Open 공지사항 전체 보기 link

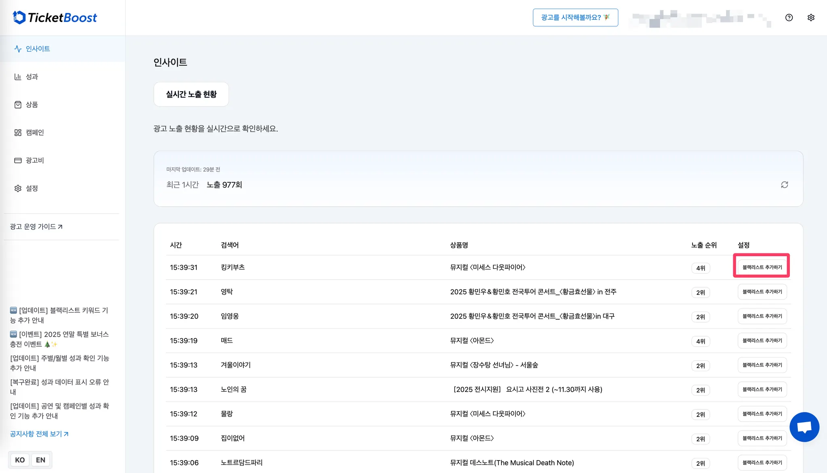coord(39,434)
